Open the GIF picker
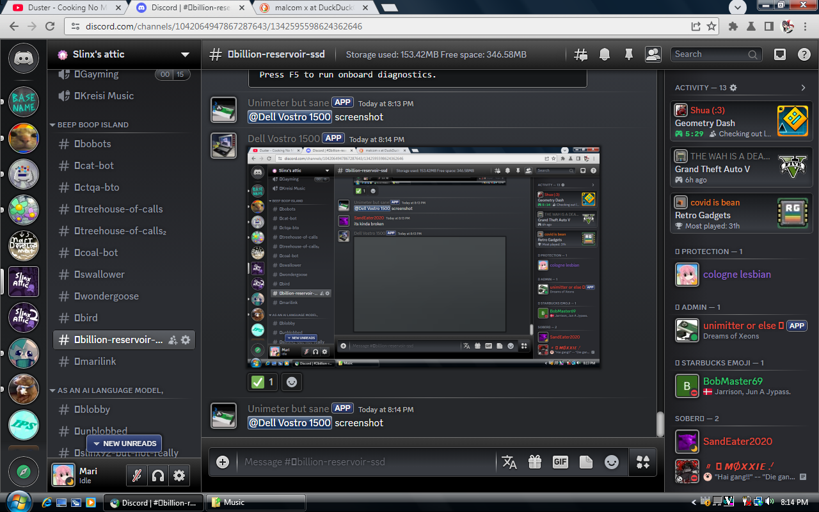The width and height of the screenshot is (819, 512). [560, 461]
